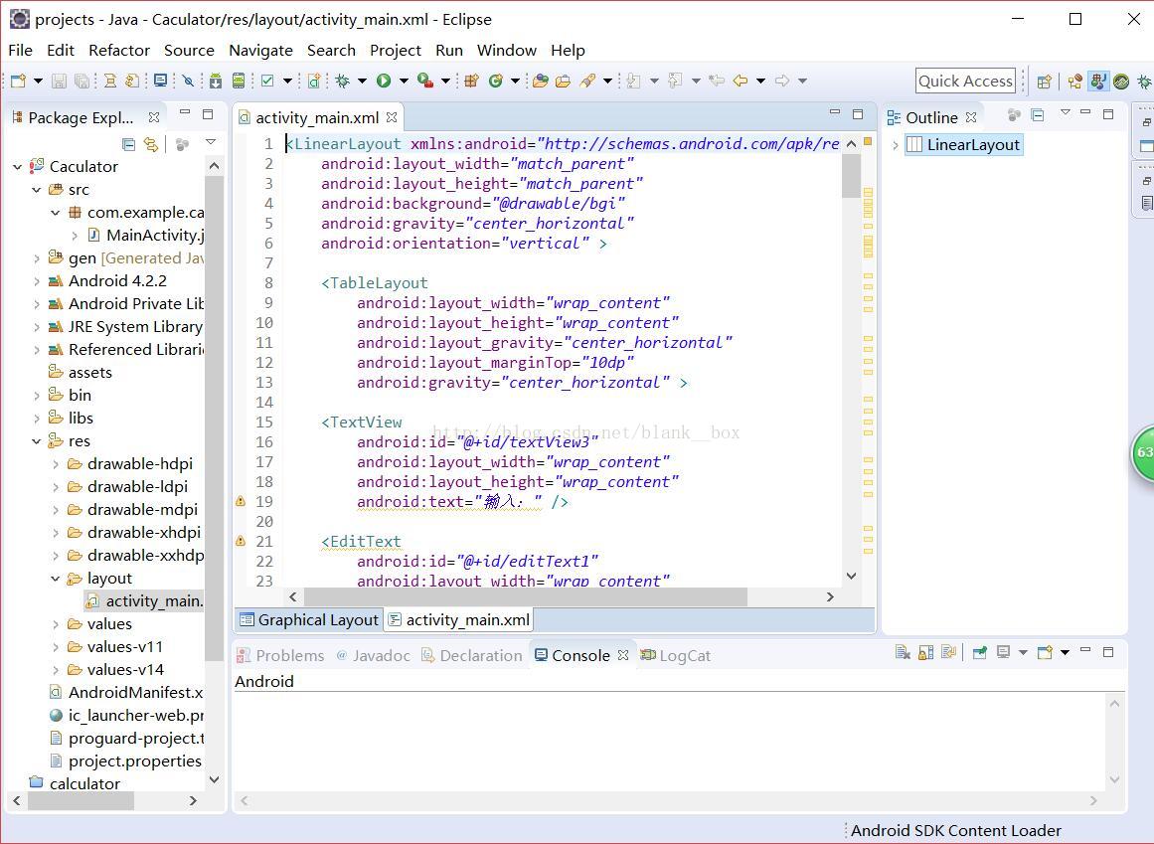This screenshot has height=844, width=1154.
Task: Open the Window menu
Action: pyautogui.click(x=506, y=50)
